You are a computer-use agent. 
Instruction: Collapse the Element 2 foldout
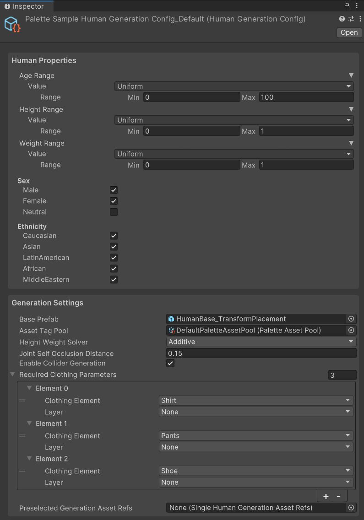point(29,458)
